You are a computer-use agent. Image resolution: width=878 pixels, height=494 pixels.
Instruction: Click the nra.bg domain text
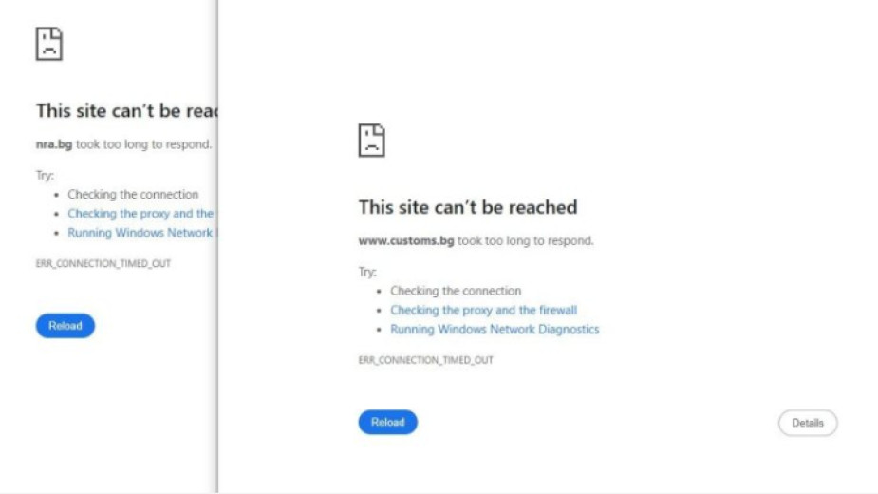54,144
